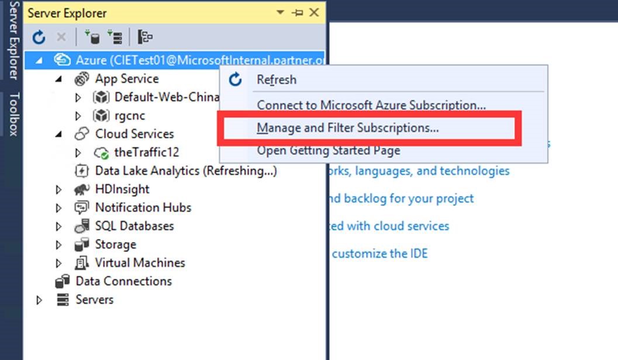Expand the HDInsight node
The image size is (618, 360).
click(58, 189)
